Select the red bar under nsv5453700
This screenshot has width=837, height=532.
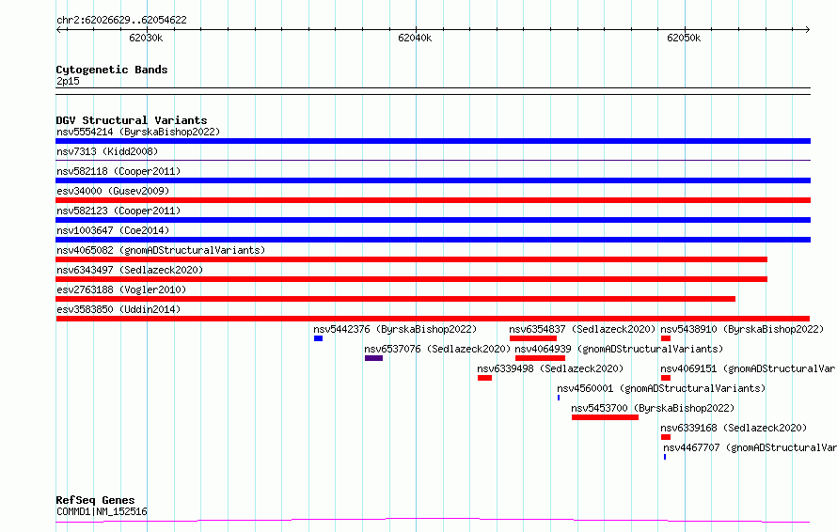[605, 417]
